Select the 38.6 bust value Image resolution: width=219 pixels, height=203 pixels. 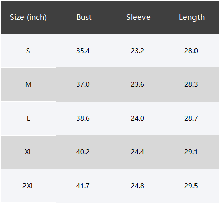tap(83, 118)
